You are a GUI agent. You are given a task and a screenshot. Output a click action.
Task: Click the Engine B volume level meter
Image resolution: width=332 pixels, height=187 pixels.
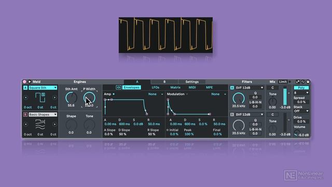[x=285, y=123]
